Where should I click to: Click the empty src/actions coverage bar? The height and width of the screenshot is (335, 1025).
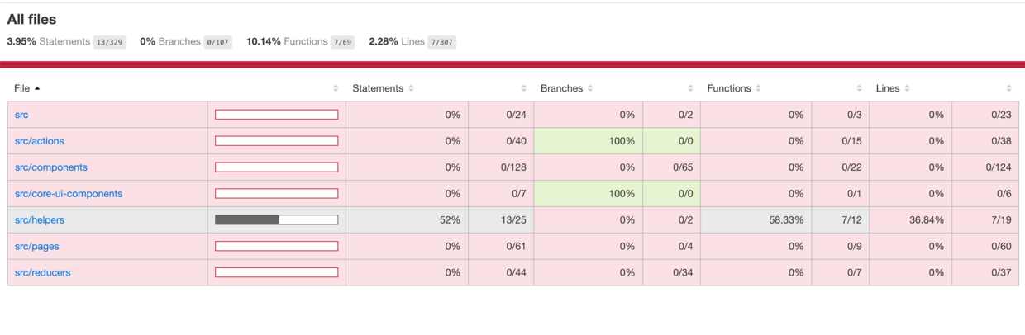click(x=276, y=141)
